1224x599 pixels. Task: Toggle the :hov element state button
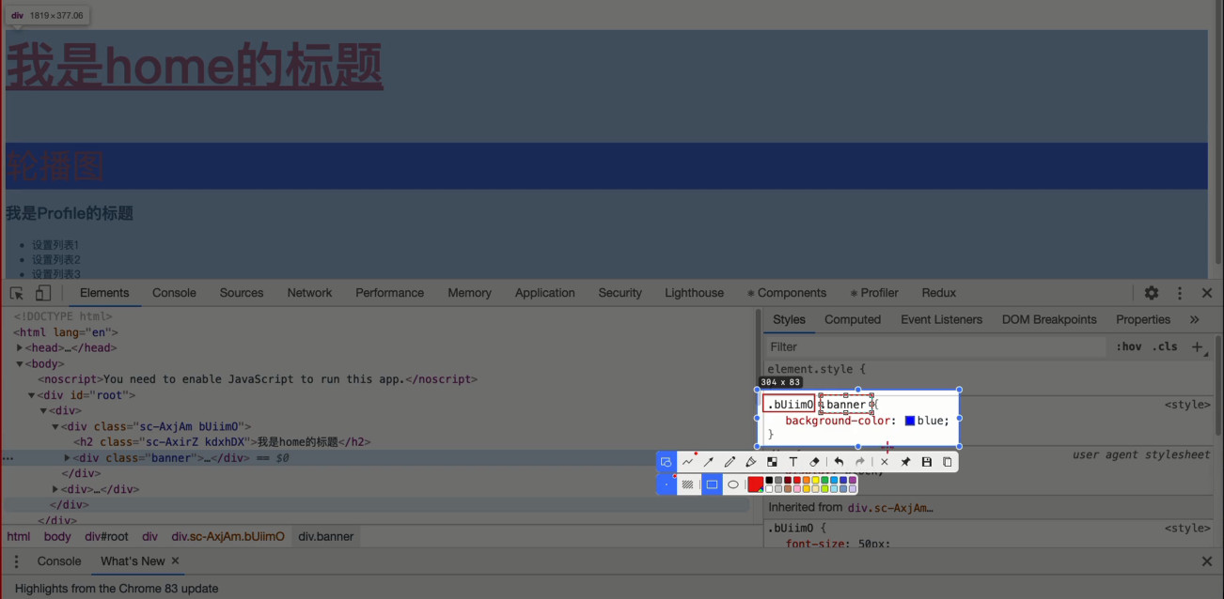(1129, 346)
